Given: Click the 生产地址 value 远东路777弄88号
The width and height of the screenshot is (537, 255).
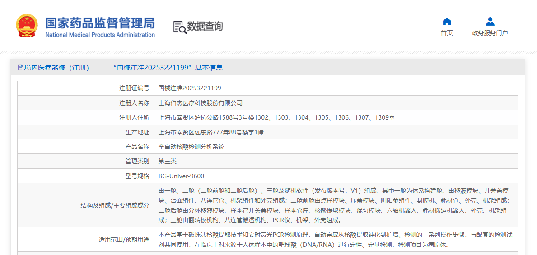Looking at the screenshot, I should tap(210, 132).
